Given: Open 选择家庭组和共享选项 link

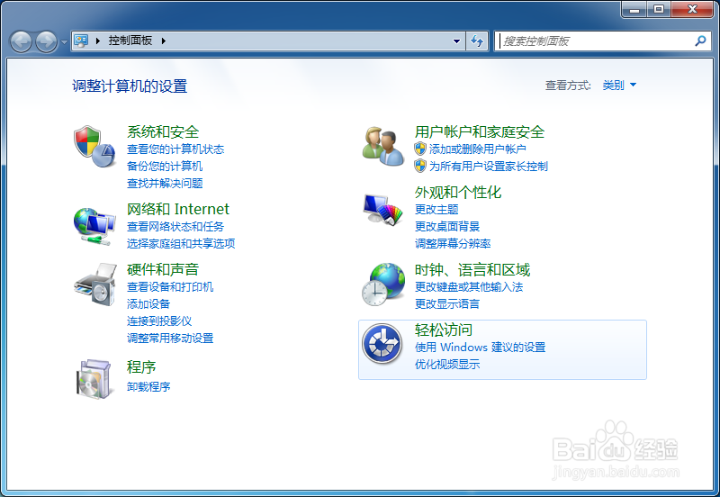Looking at the screenshot, I should [181, 243].
